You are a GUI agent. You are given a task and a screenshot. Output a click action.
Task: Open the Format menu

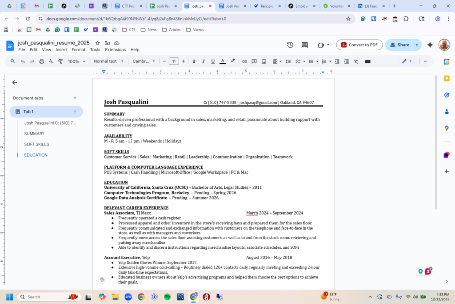[78, 50]
